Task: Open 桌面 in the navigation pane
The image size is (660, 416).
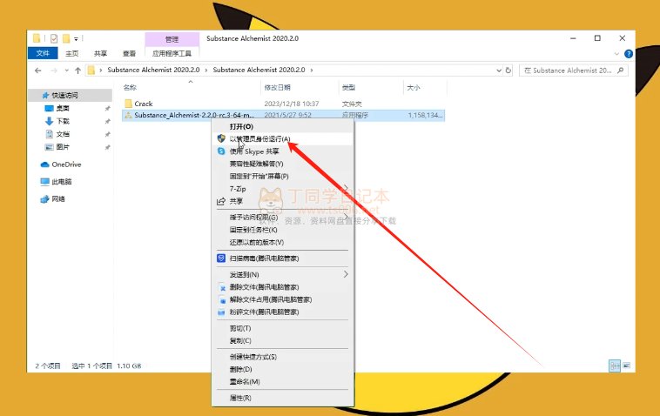Action: (63, 108)
